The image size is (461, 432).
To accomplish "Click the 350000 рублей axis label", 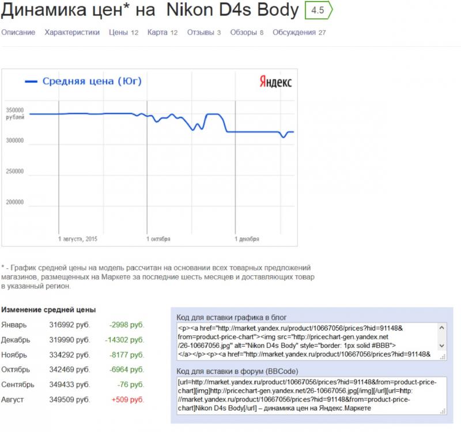I will (15, 113).
